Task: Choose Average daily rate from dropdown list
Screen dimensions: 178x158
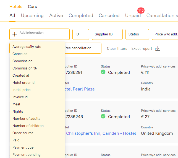Action: (x=27, y=47)
